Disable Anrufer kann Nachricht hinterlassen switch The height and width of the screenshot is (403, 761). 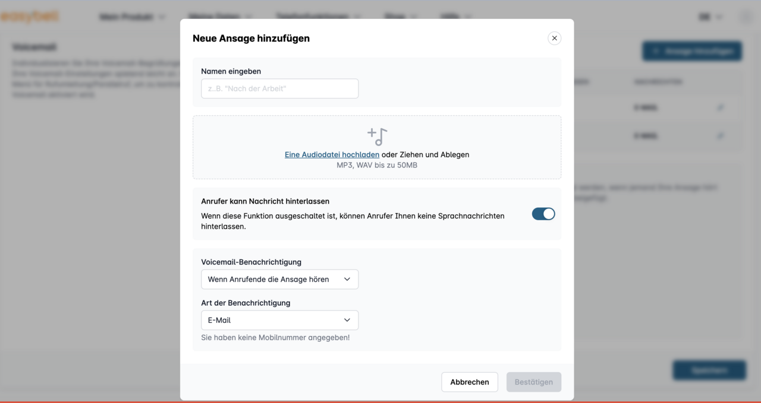[x=543, y=214]
